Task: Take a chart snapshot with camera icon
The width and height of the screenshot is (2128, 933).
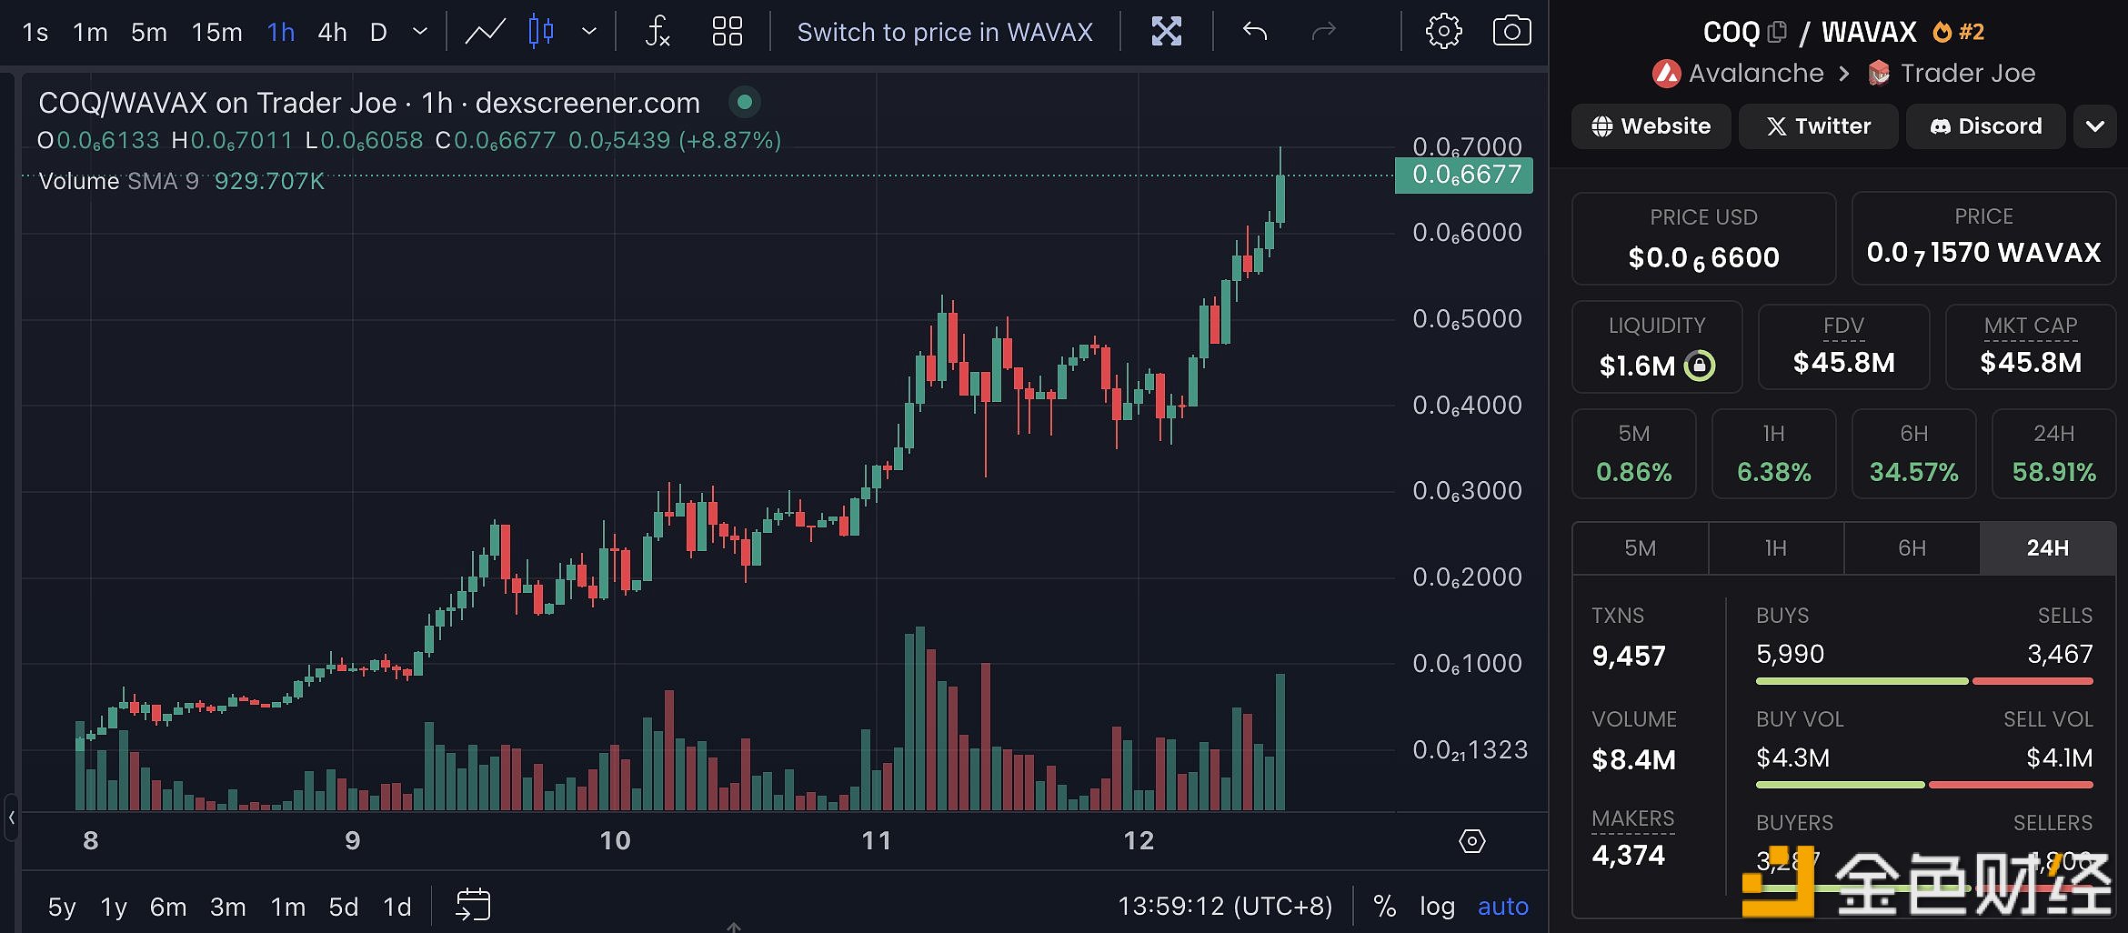Action: (x=1512, y=32)
